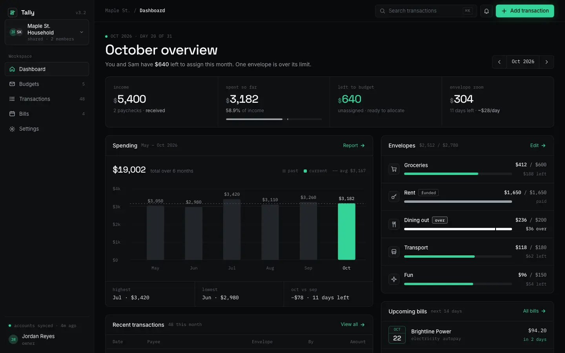Select the Sep spending bar

click(308, 231)
